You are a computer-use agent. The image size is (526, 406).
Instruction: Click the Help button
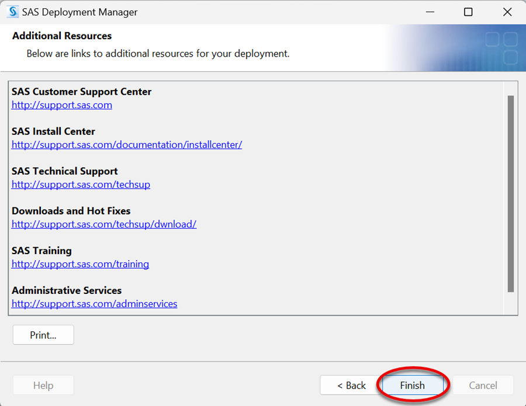pyautogui.click(x=43, y=385)
